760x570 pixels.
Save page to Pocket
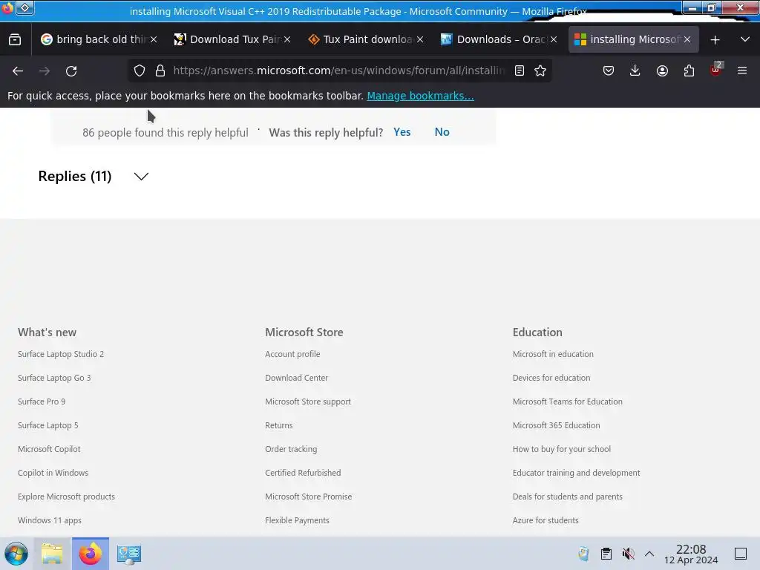click(609, 71)
